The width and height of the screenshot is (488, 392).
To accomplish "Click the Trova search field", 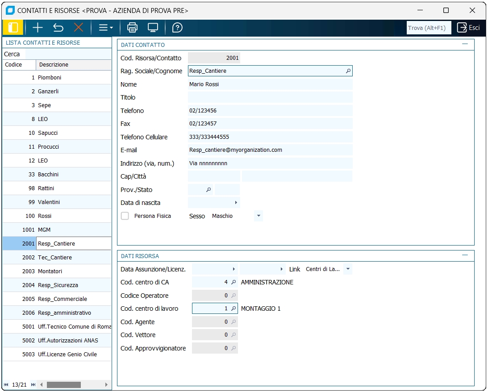I will pos(429,28).
